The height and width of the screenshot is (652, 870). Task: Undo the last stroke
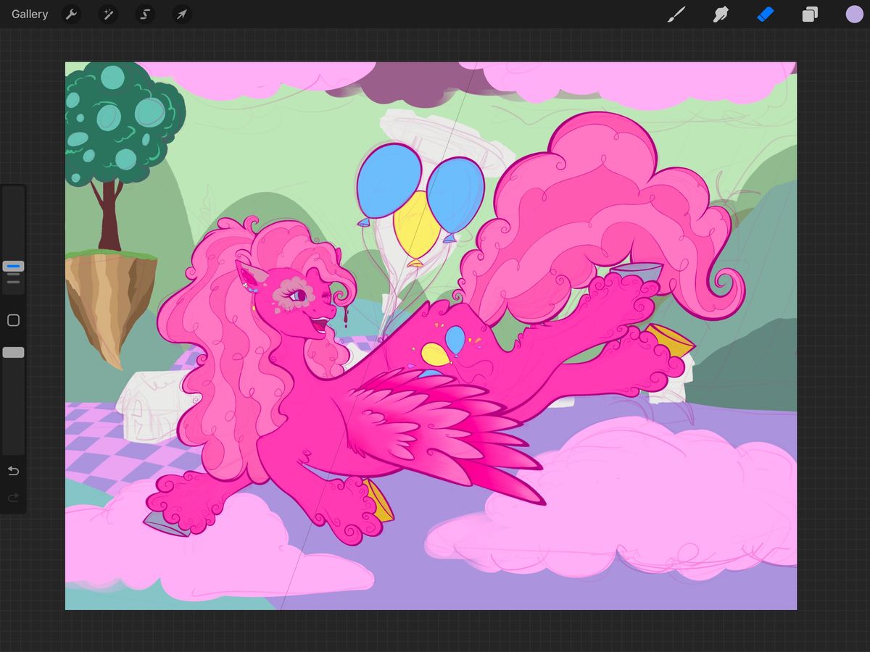(13, 471)
